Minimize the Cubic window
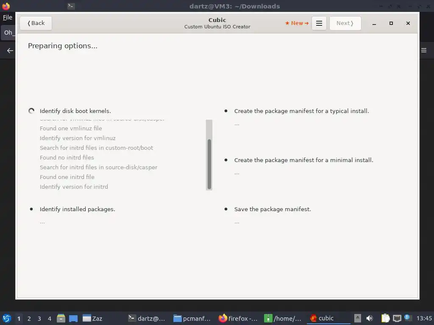The image size is (434, 325). pos(374,24)
